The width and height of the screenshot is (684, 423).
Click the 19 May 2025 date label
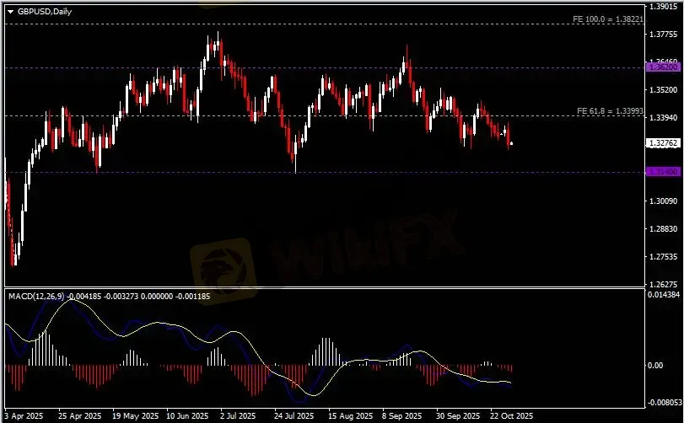pos(135,415)
